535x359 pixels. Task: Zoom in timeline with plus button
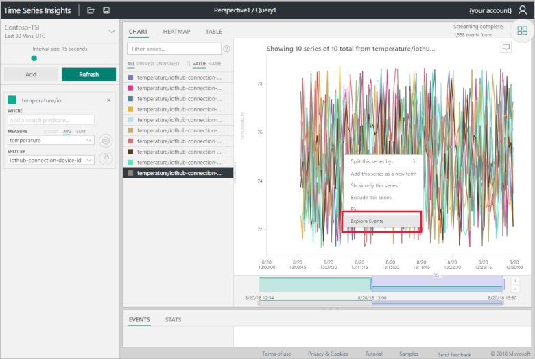515,281
